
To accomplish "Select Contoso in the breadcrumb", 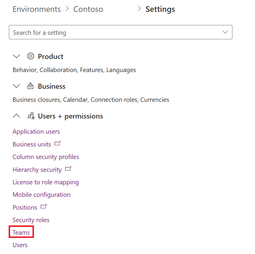I will click(x=88, y=9).
